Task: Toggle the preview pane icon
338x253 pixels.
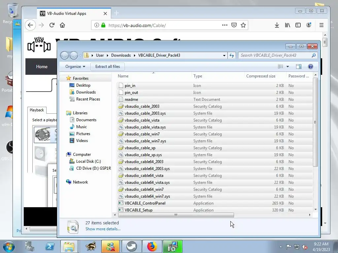Action: click(x=298, y=67)
